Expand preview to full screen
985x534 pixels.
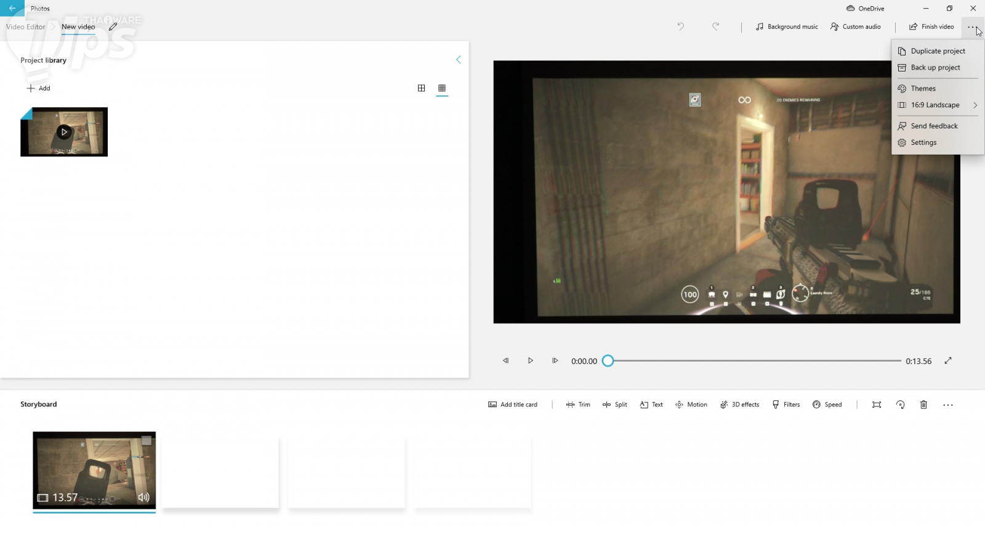click(x=948, y=361)
